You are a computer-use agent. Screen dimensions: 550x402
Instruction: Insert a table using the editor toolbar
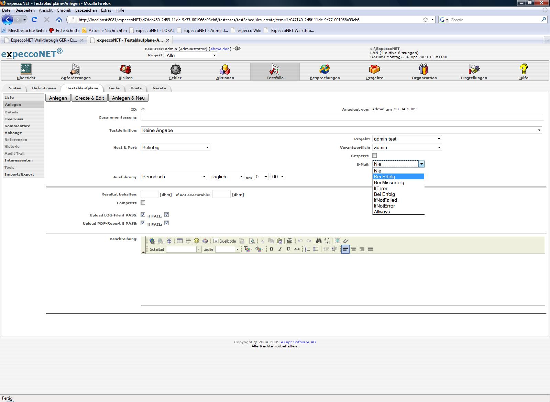point(179,241)
